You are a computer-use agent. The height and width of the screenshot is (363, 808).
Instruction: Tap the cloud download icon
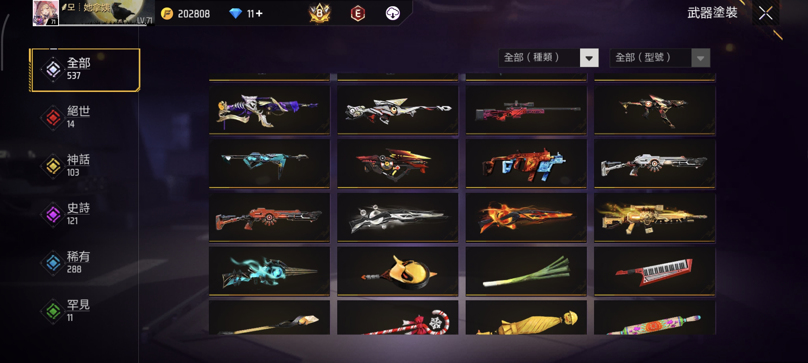392,13
